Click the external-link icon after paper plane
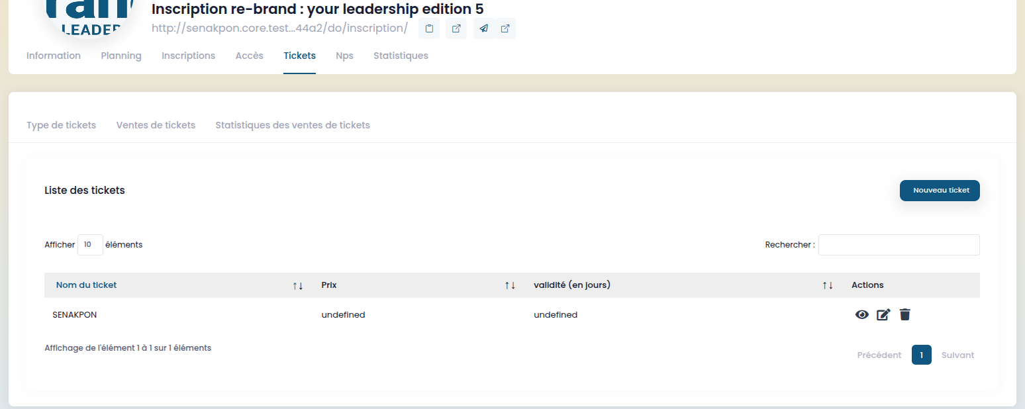 pos(505,28)
